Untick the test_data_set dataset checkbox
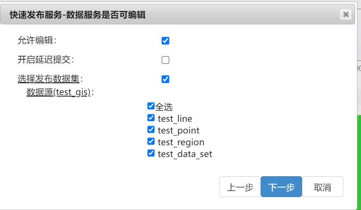Viewport: 361px width, 210px height. [x=151, y=153]
